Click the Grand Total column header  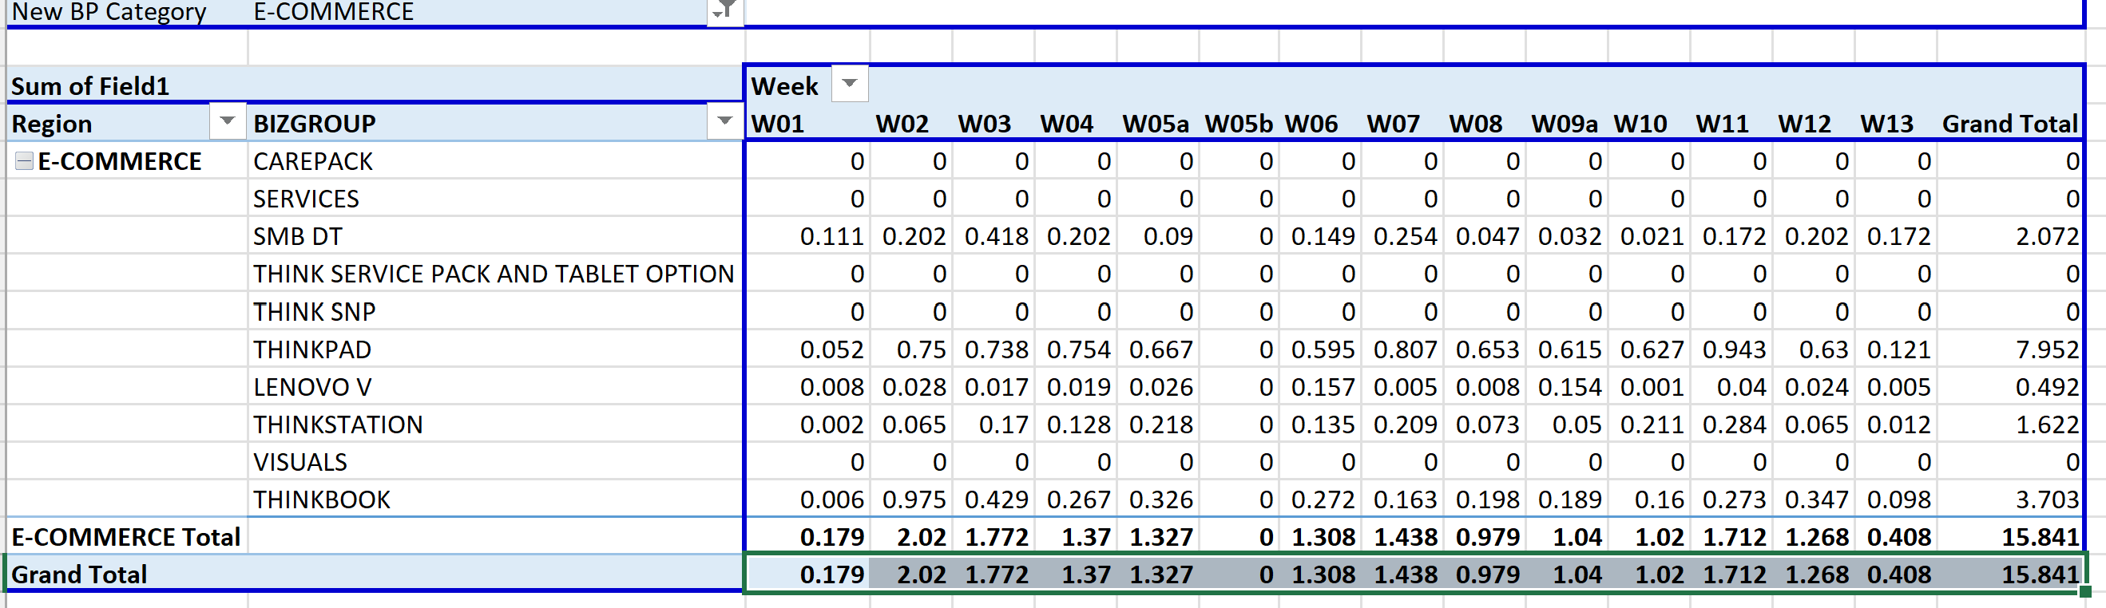(x=2009, y=124)
